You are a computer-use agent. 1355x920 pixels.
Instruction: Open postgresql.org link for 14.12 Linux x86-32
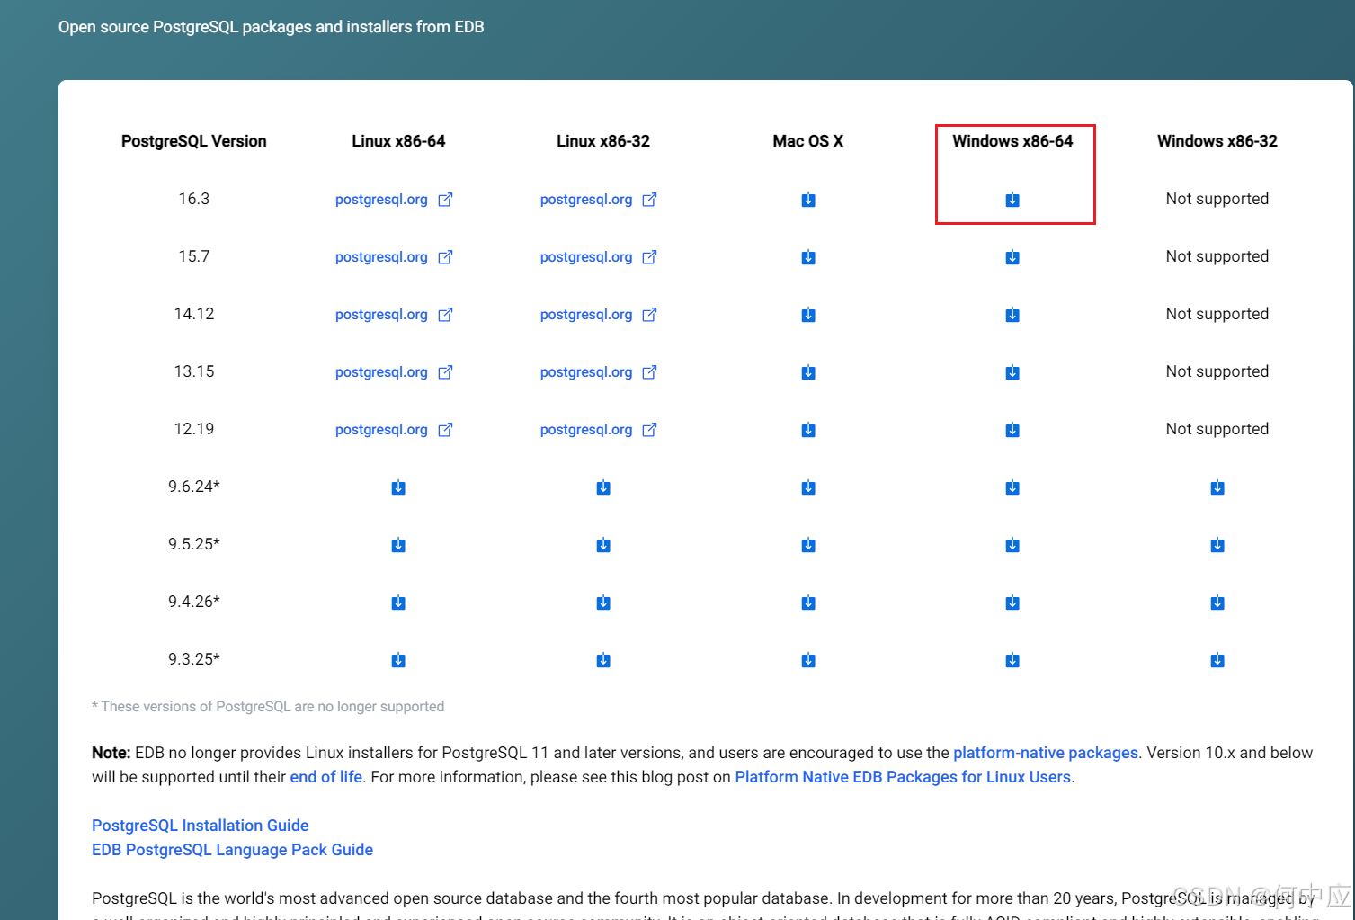(x=599, y=315)
